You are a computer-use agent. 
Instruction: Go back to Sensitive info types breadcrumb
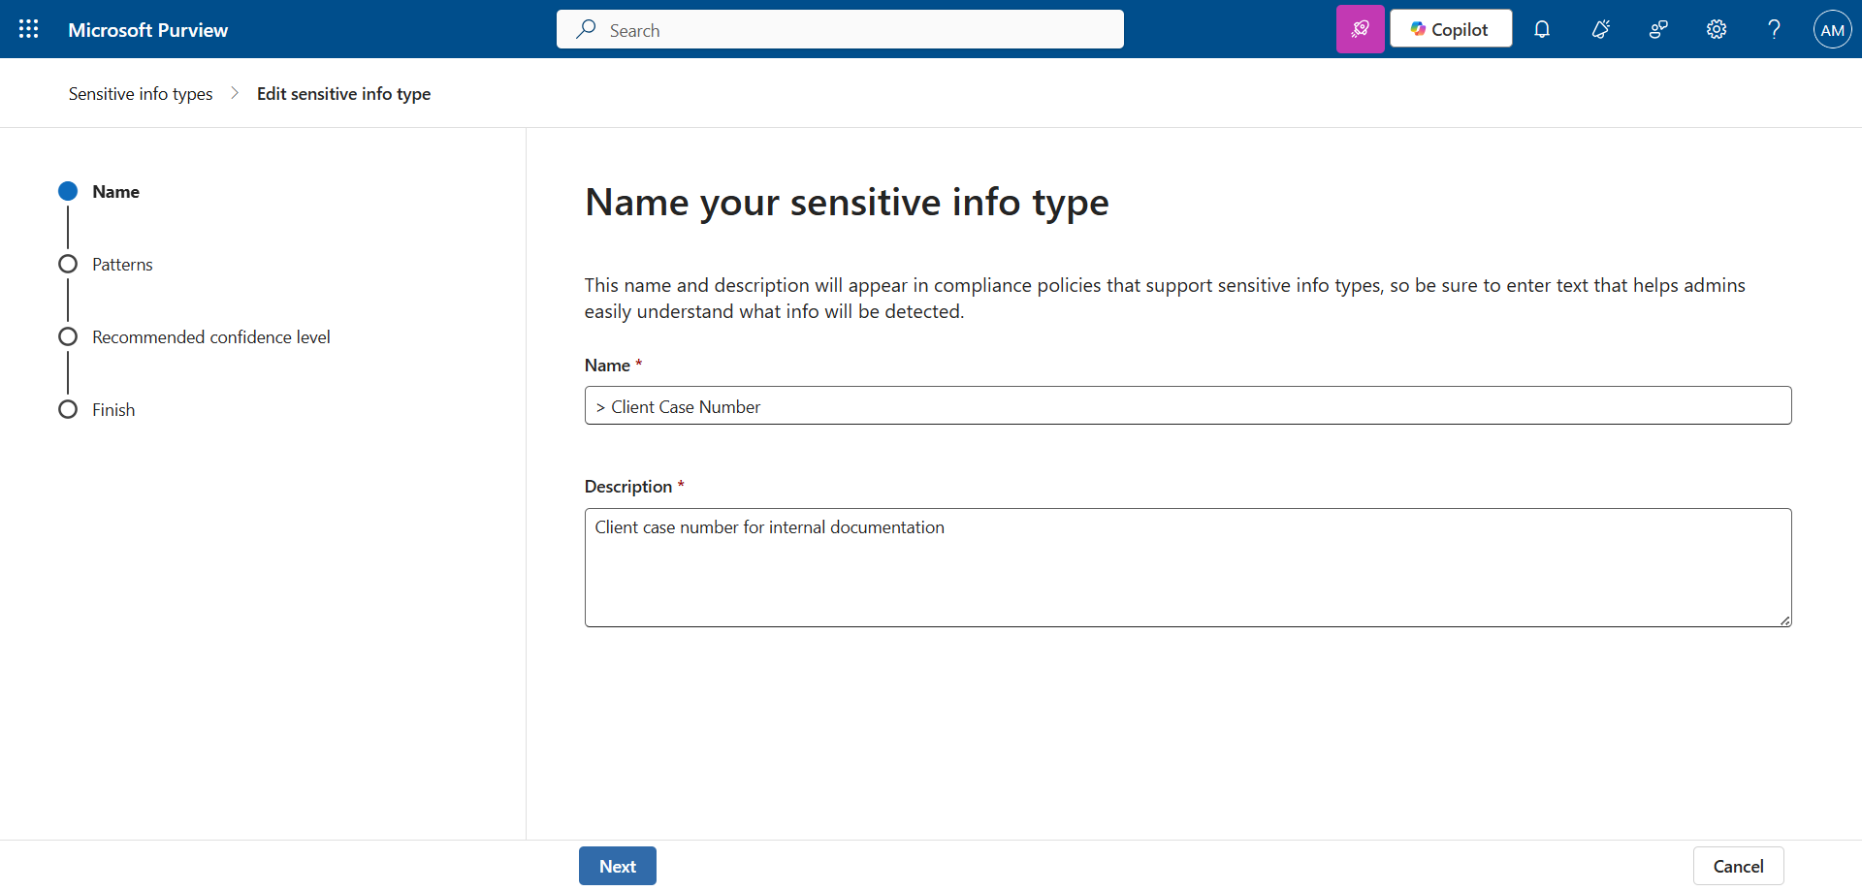141,94
